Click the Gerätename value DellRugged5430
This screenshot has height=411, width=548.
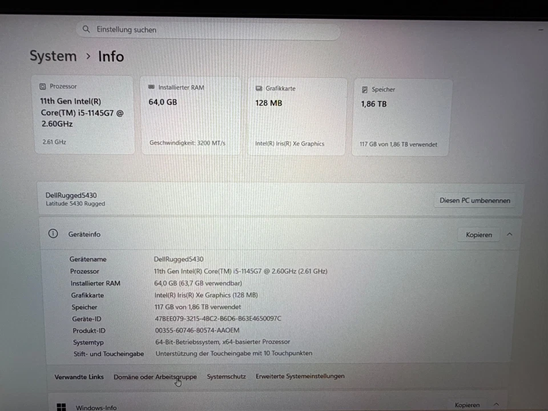pos(179,259)
